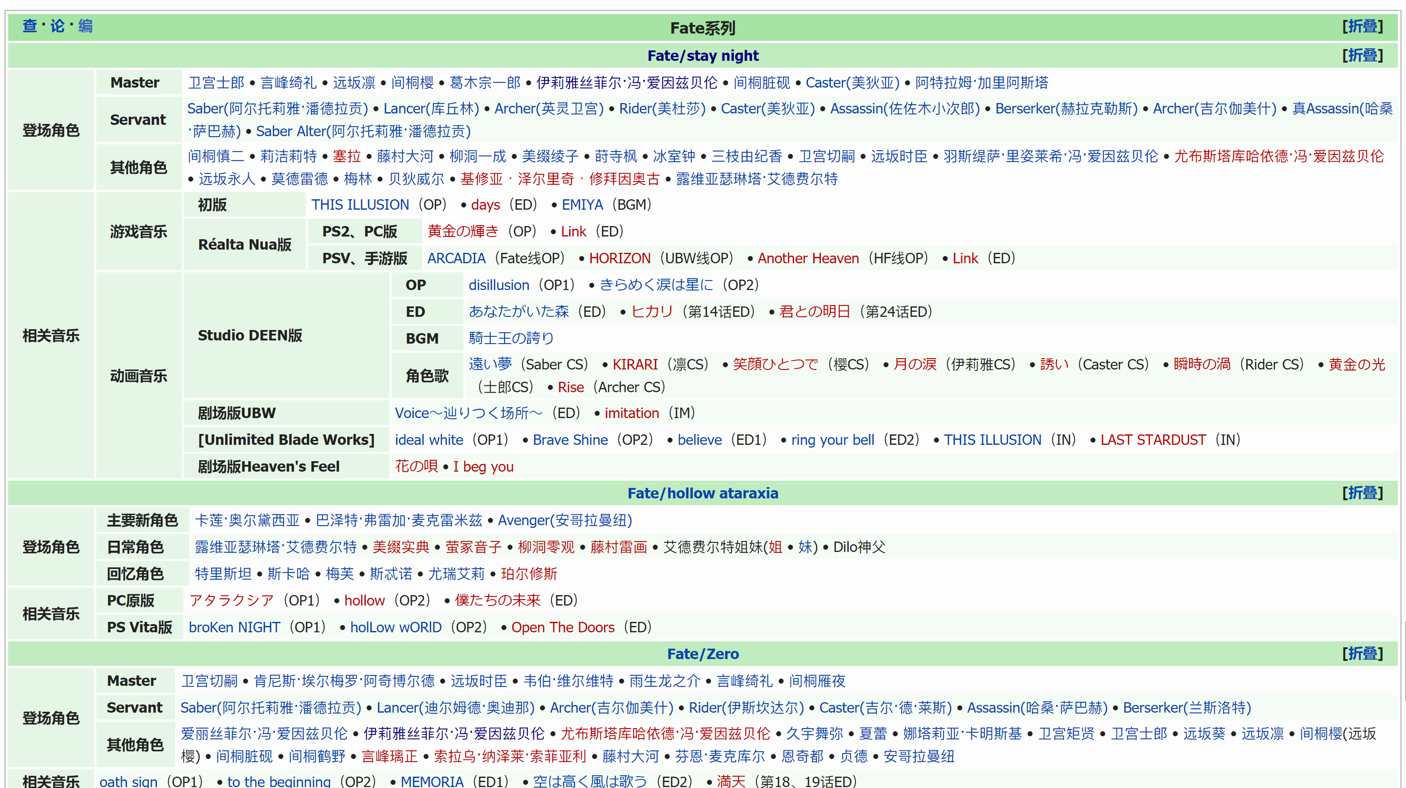Open the 阿特拉姆·加里阿斯塔 link
This screenshot has height=788, width=1406.
[x=981, y=83]
